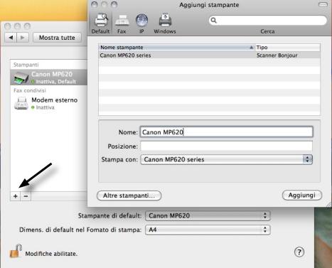
Task: Sort by Nome stampante column header
Action: [x=176, y=48]
